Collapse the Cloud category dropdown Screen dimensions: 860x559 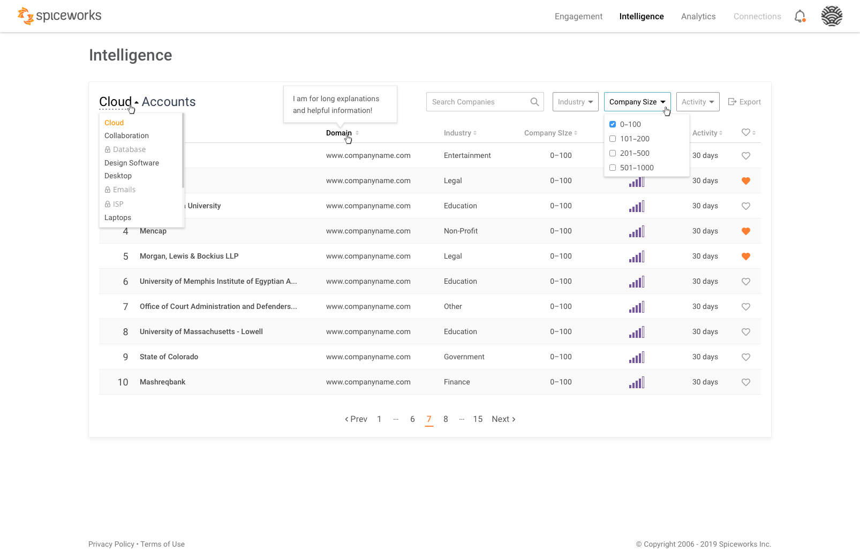pyautogui.click(x=119, y=102)
